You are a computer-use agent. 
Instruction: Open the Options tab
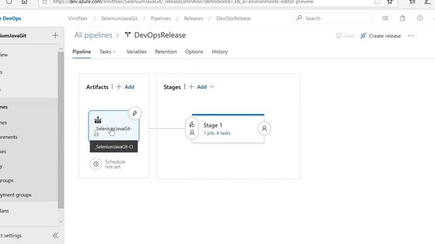coord(194,52)
